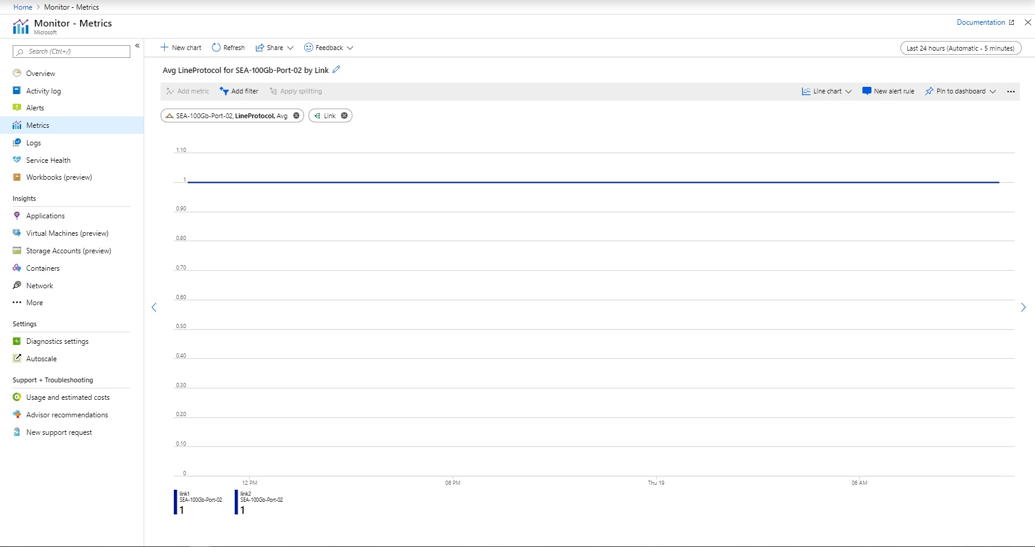Go to Service Health
Viewport: 1035px width, 547px height.
click(x=48, y=160)
